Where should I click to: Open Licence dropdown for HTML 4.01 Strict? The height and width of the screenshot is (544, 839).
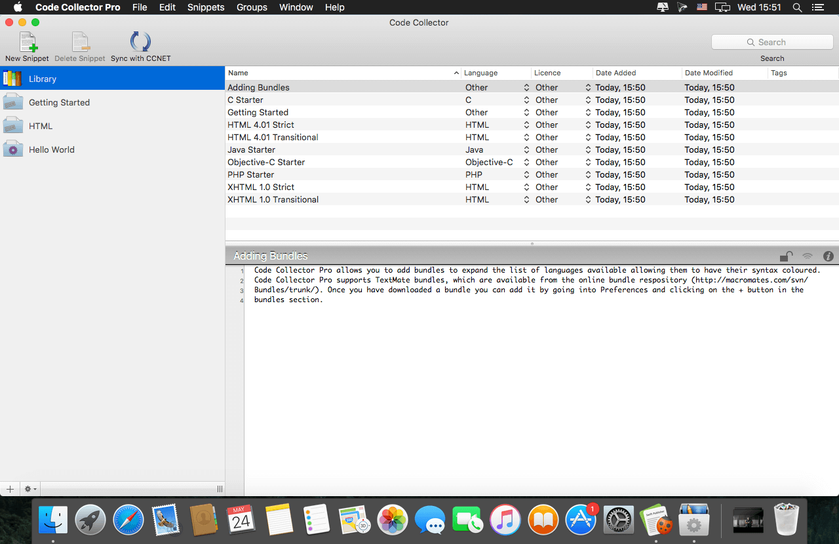pyautogui.click(x=563, y=125)
